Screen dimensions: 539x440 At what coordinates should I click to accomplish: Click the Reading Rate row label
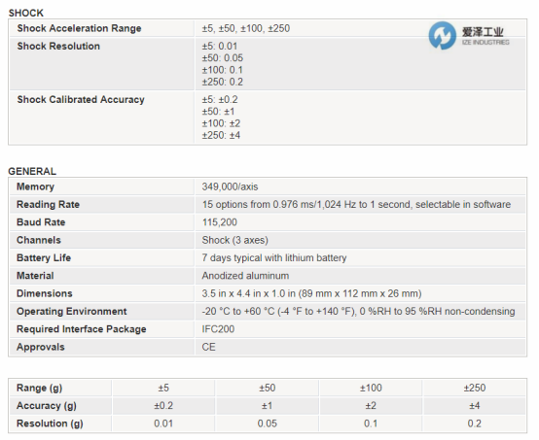[x=48, y=205]
